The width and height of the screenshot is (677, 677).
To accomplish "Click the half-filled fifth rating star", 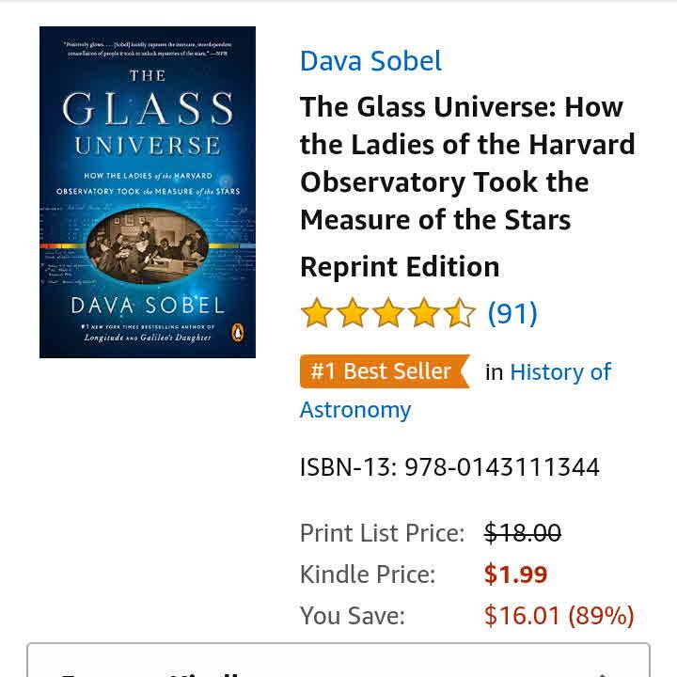I will coord(460,313).
